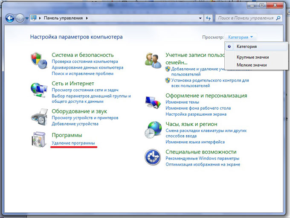
Task: Open the Оформление и персонализация monitor icon
Action: click(153, 102)
